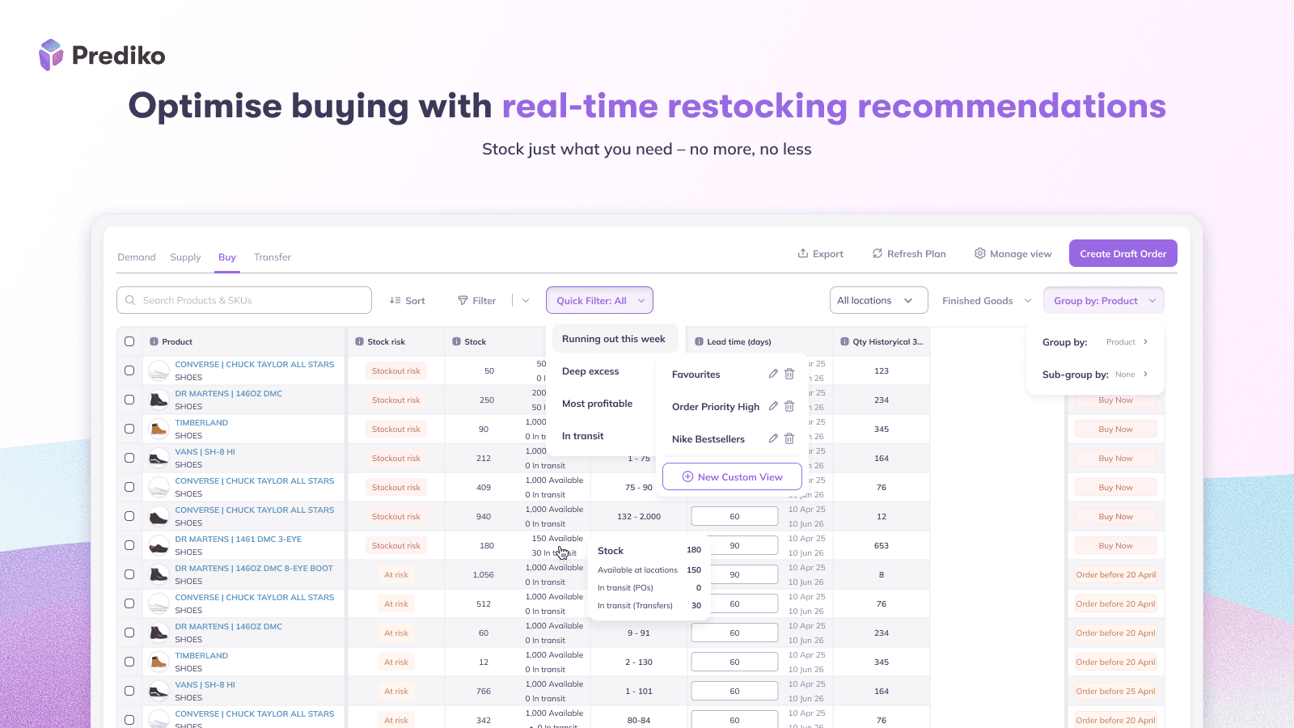Edit the Favourites custom view

point(773,374)
